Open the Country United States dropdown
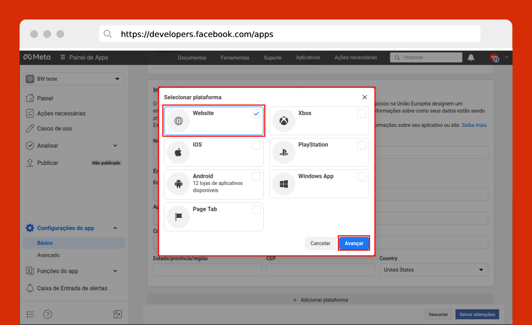532x325 pixels. (434, 270)
